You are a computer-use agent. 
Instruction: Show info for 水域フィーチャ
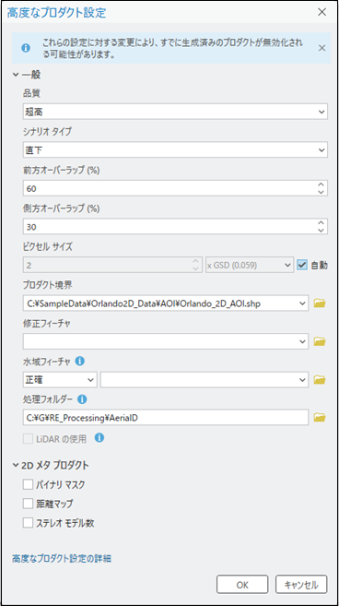click(x=80, y=362)
